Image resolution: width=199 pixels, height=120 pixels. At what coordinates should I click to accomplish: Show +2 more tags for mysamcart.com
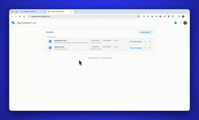point(116,40)
